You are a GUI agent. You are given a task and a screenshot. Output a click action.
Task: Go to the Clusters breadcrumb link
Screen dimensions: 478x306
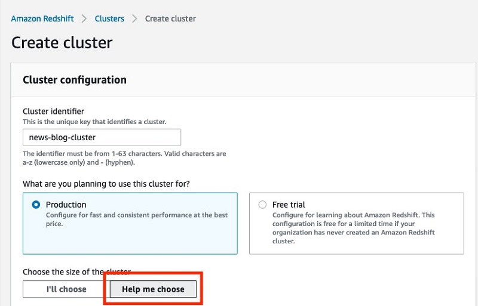click(x=109, y=18)
